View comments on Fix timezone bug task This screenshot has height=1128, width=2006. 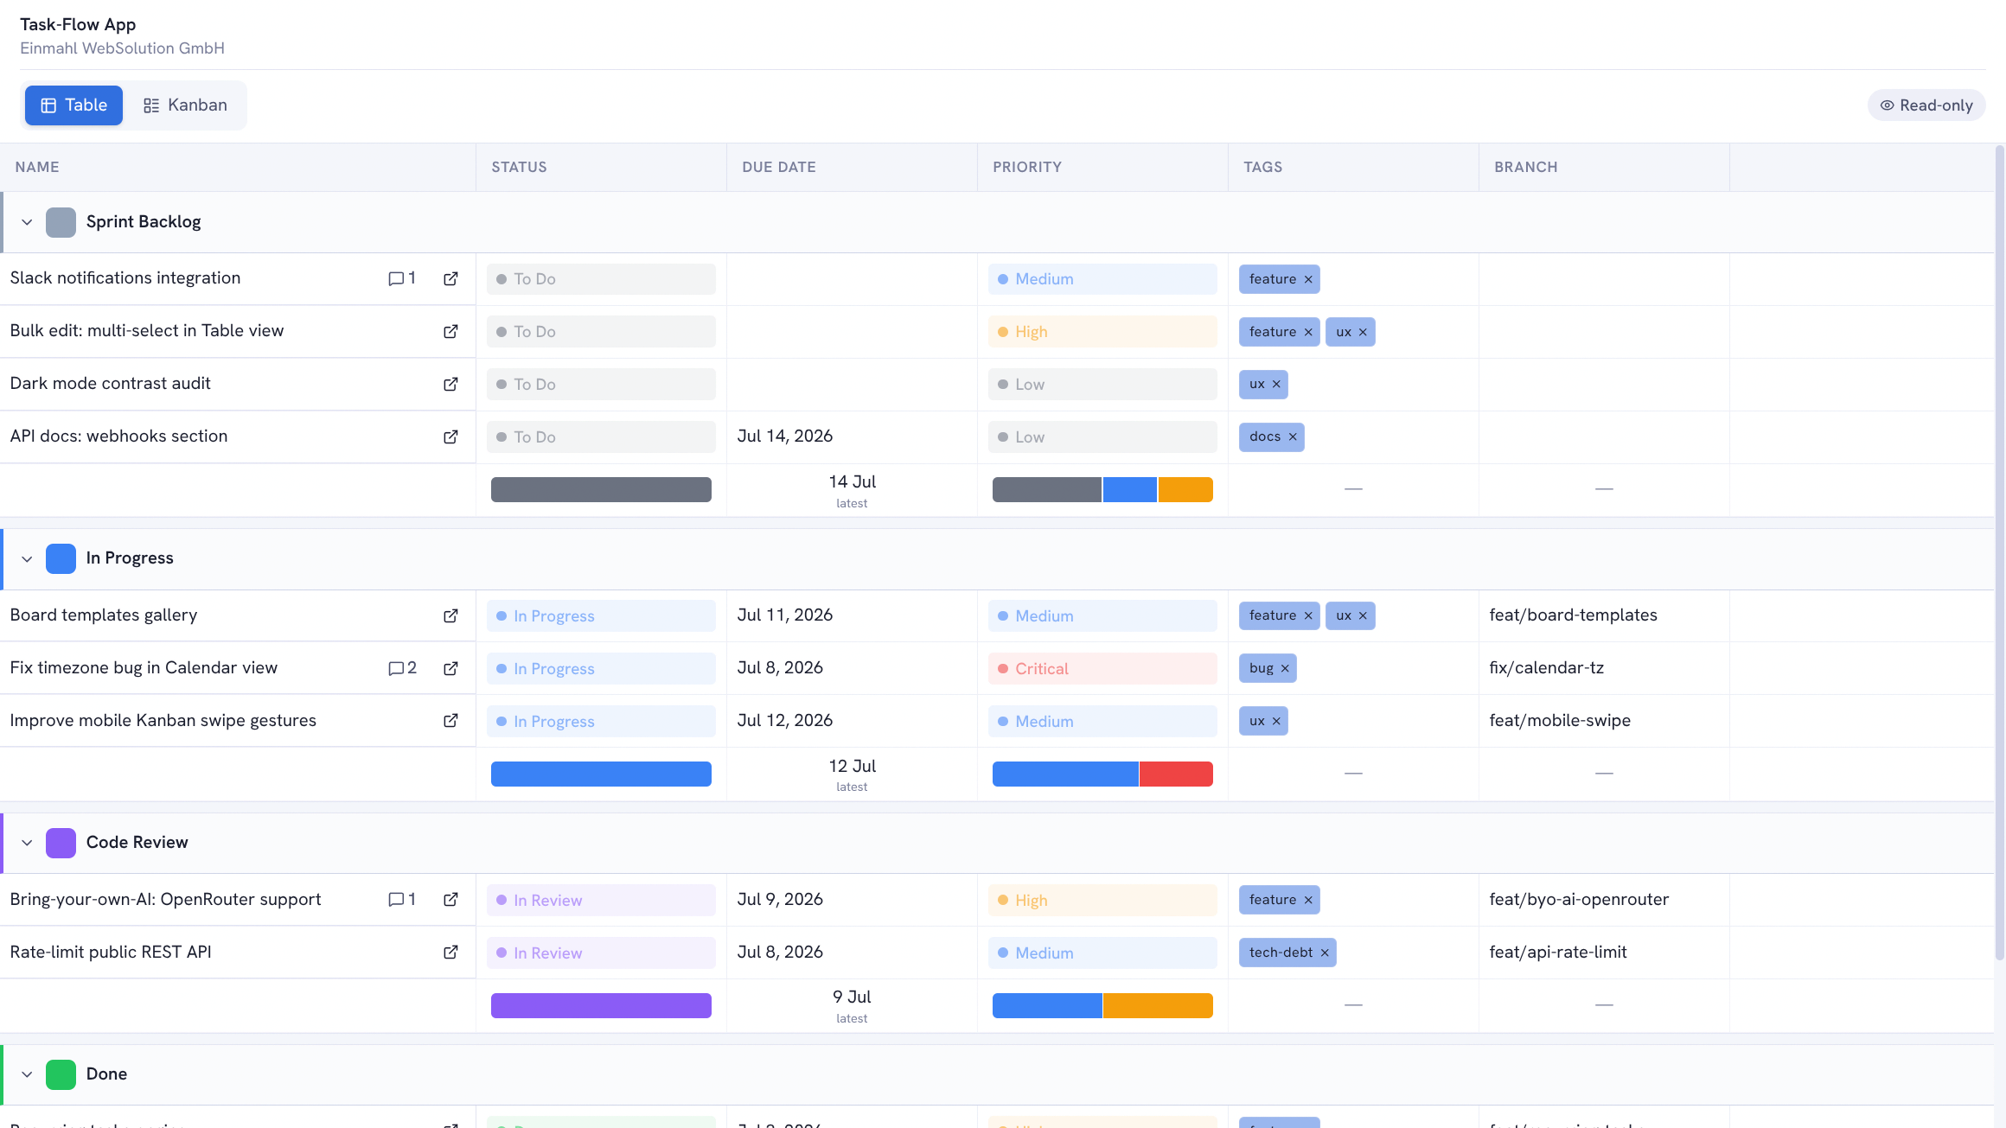click(x=402, y=668)
